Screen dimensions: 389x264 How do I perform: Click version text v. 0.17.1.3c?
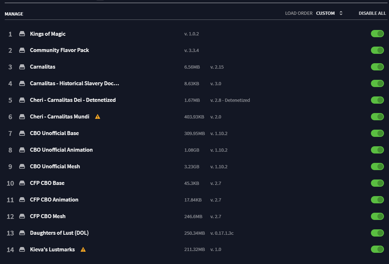point(222,233)
